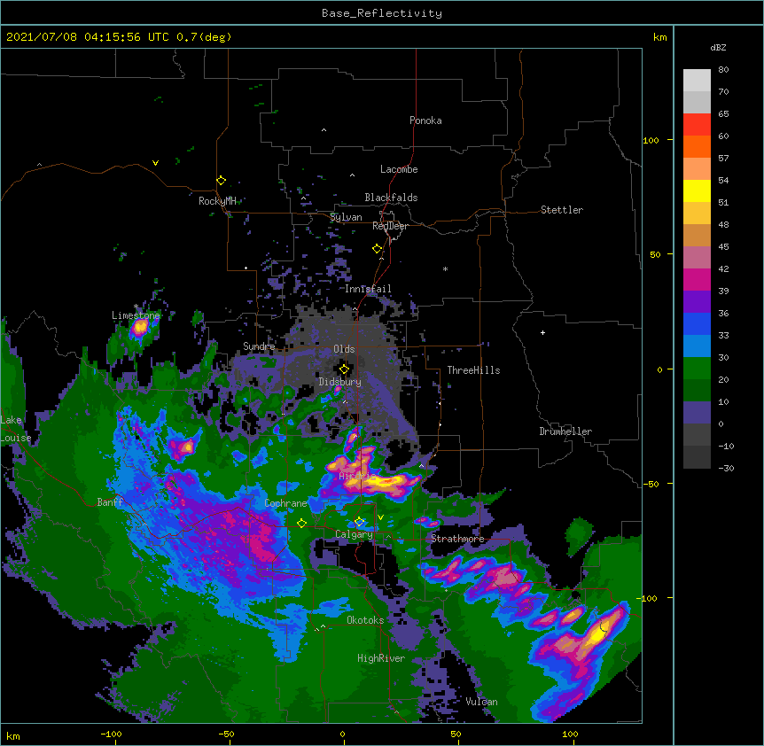Select the radar site diamond marker below Olds
Image resolution: width=764 pixels, height=746 pixels.
coord(344,369)
